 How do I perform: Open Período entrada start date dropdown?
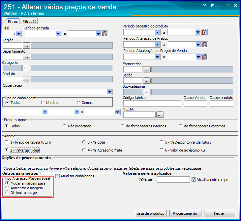pyautogui.click(x=58, y=34)
